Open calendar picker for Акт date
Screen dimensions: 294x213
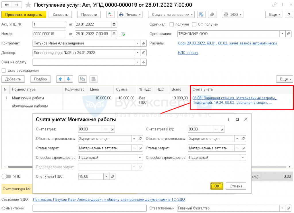[x=114, y=24]
